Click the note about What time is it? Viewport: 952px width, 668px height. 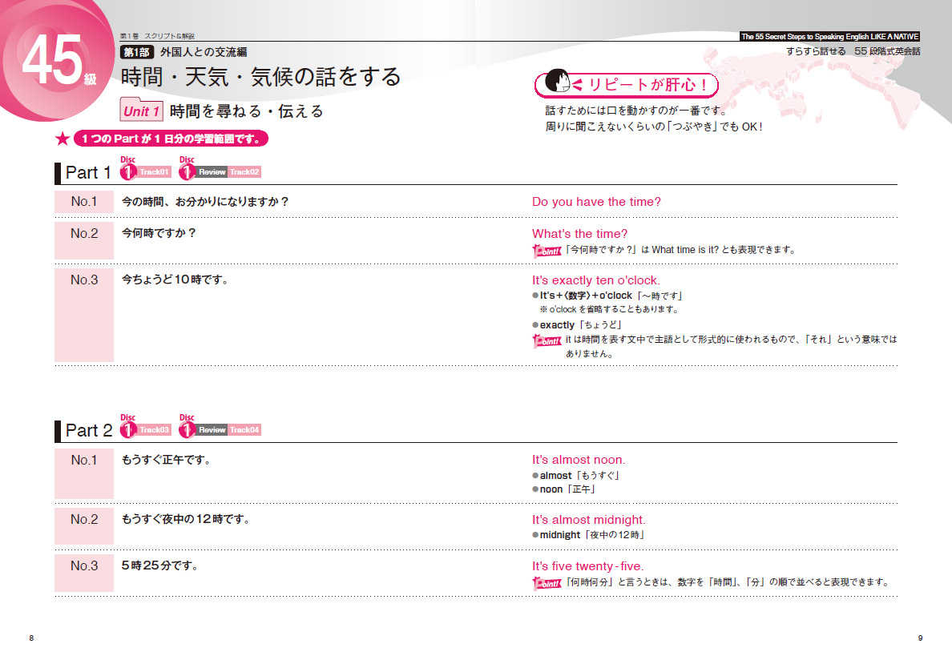pyautogui.click(x=680, y=250)
